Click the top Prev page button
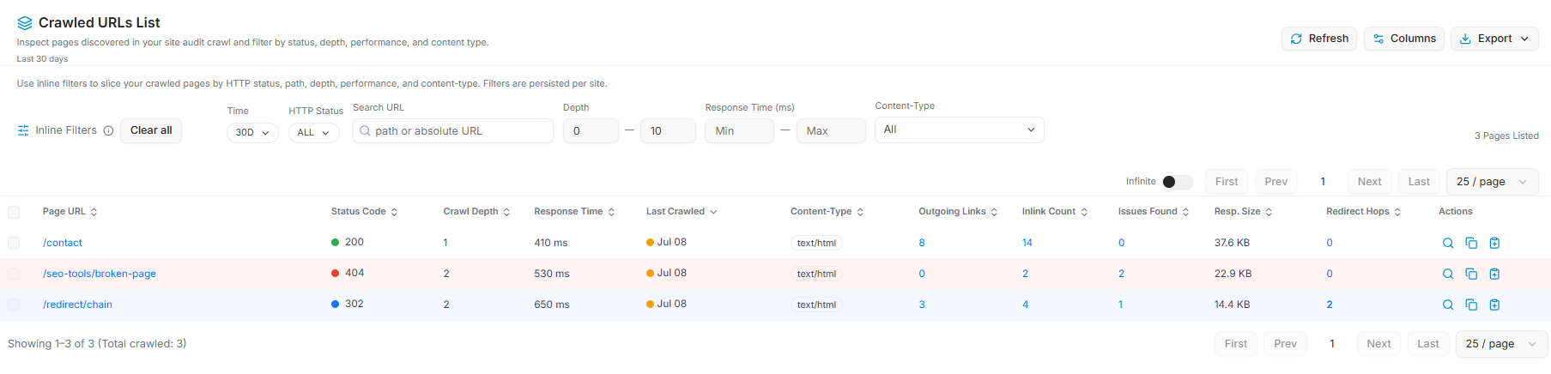The height and width of the screenshot is (374, 1551). pos(1276,182)
